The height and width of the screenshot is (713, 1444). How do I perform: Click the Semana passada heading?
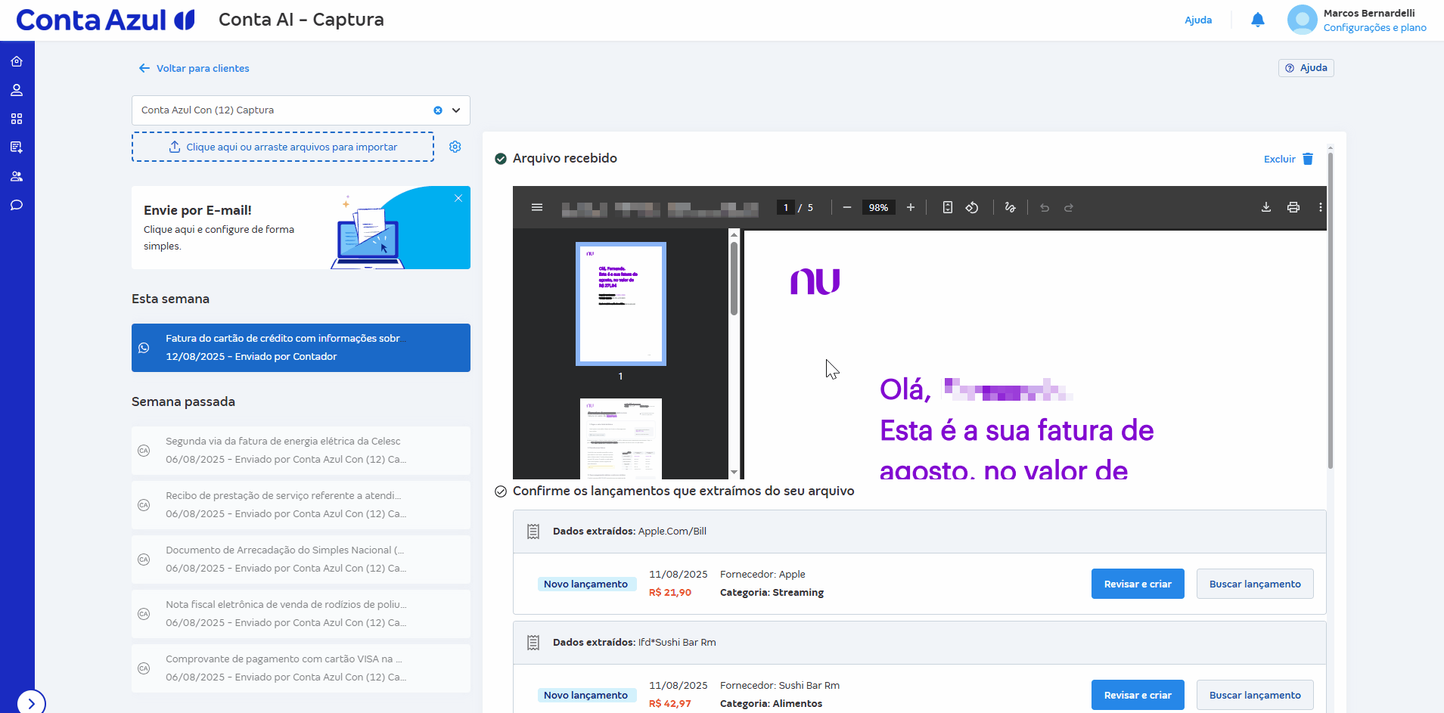[183, 401]
